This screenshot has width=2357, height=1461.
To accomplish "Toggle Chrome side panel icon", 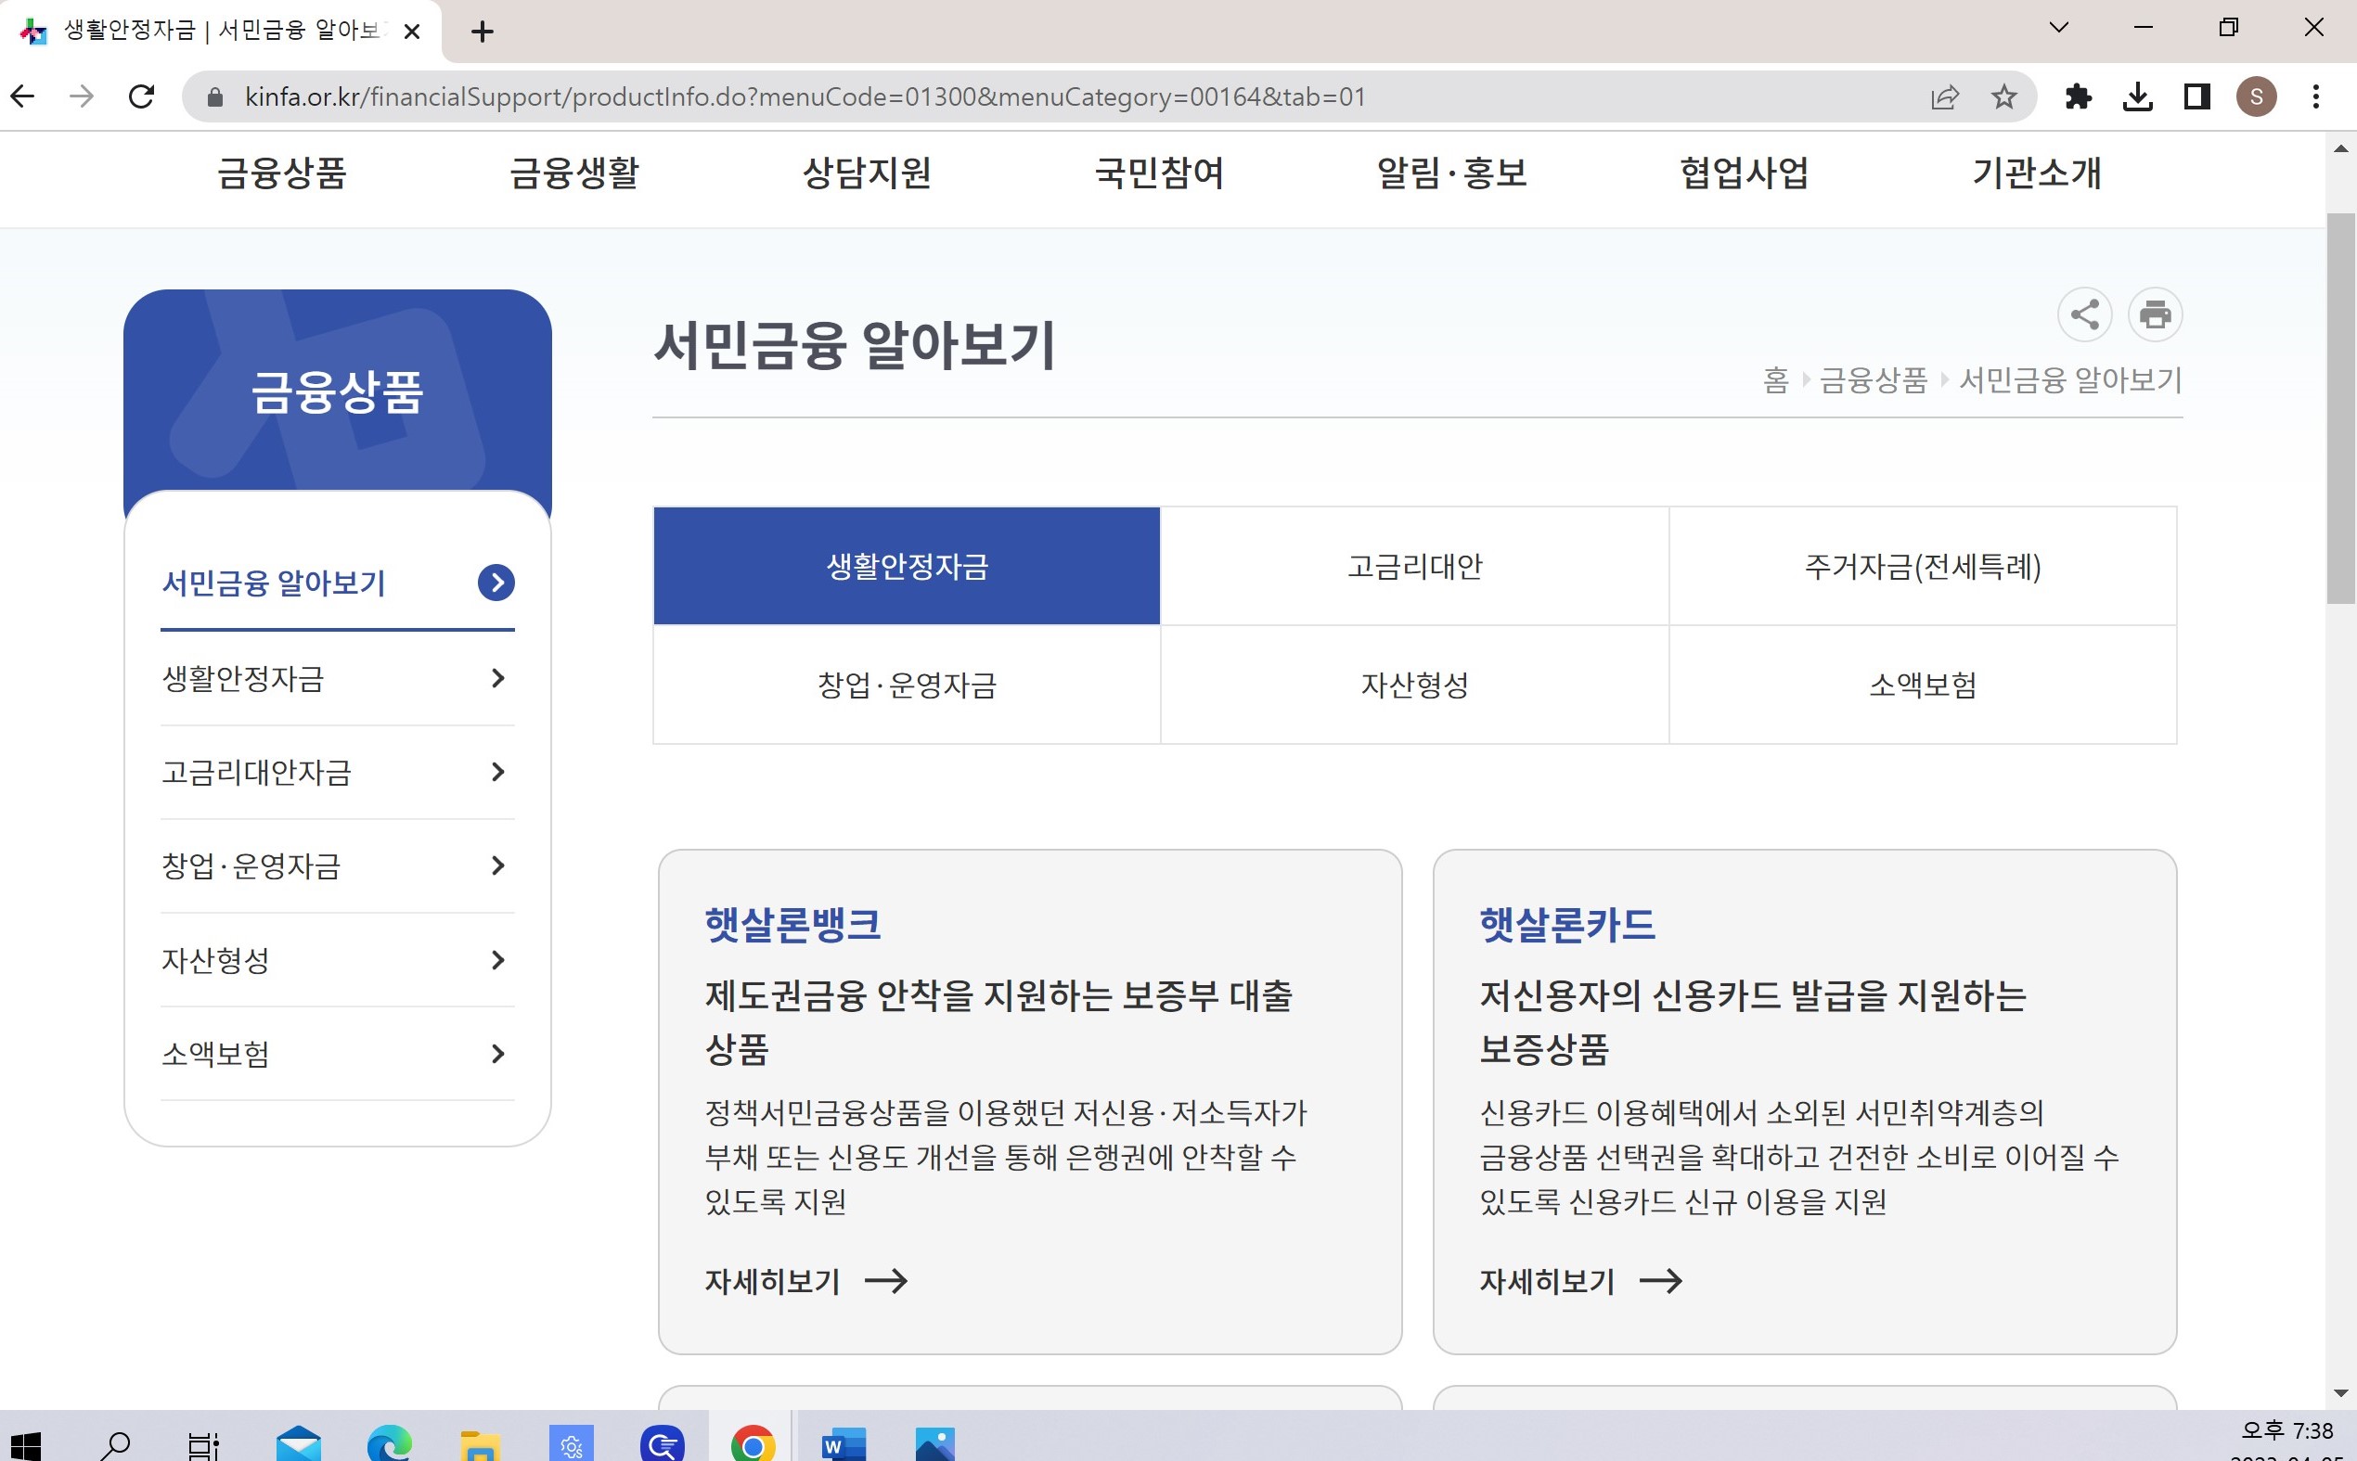I will click(x=2196, y=96).
